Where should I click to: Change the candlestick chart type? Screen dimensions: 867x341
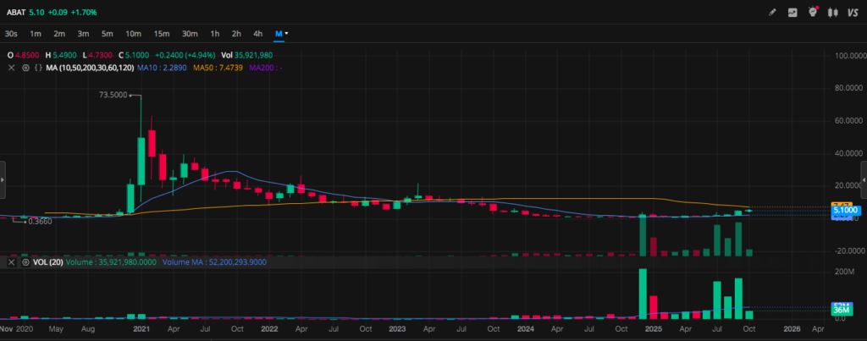833,13
